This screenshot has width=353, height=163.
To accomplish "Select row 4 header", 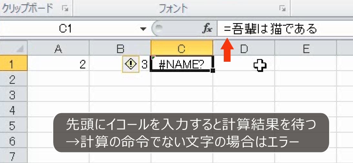I will tap(14, 110).
